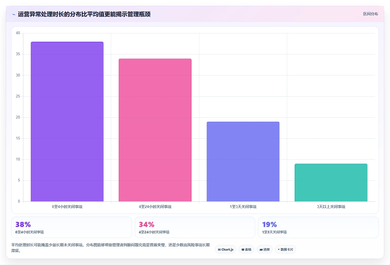Click y-axis value 25

coord(18,96)
